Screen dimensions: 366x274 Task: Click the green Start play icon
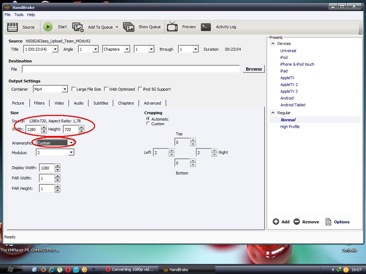[48, 27]
